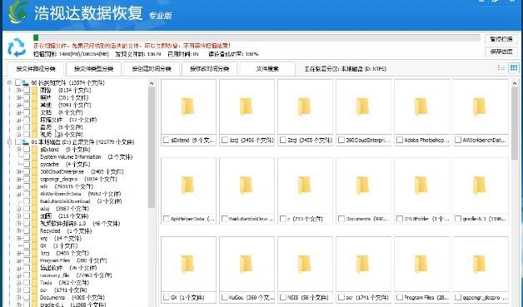
Task: Click the 保存进度 button
Action: tap(501, 52)
